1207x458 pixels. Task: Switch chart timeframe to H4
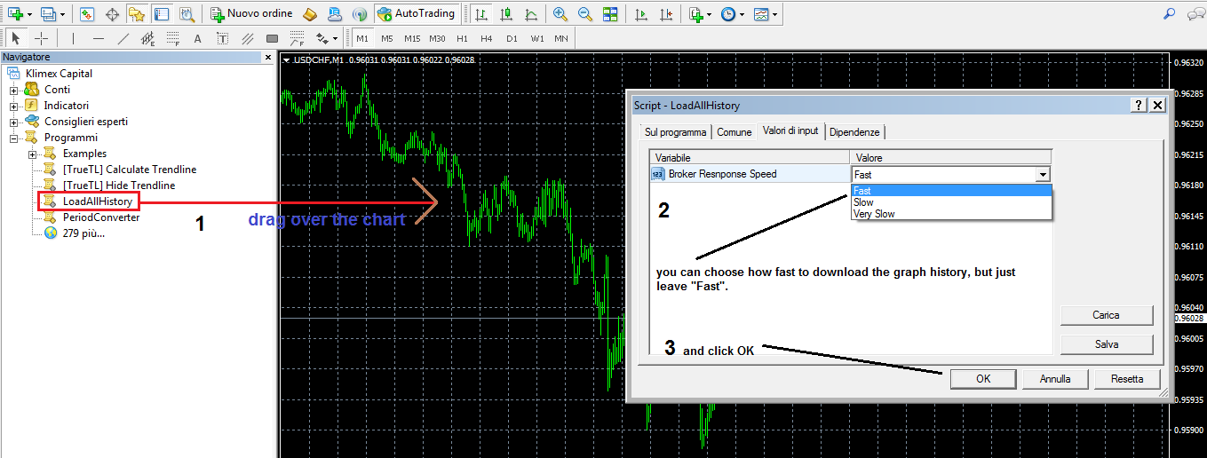coord(486,39)
